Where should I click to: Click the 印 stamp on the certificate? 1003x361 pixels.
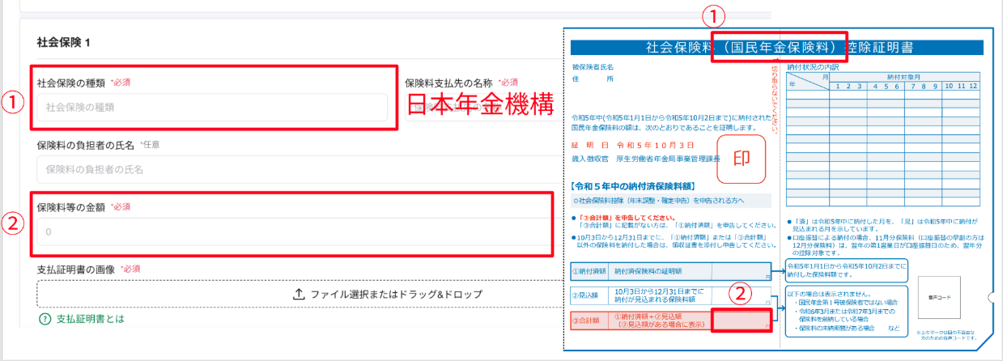click(x=741, y=157)
